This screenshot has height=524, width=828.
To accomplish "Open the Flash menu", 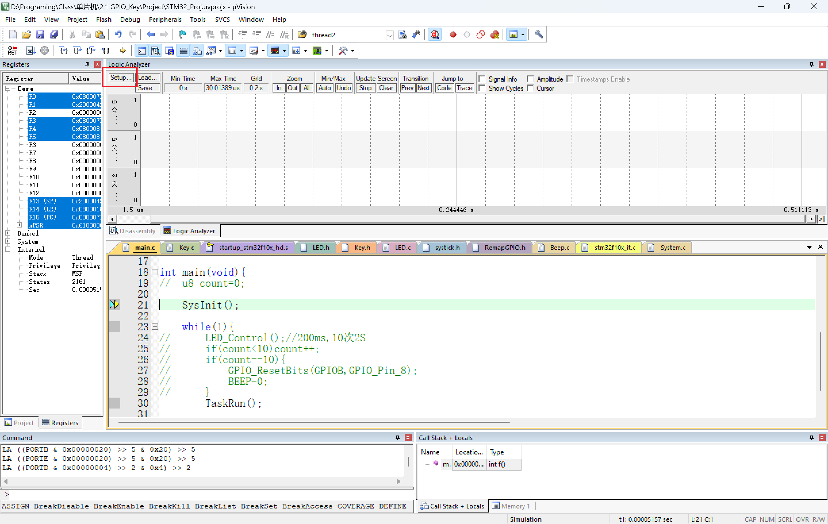I will click(103, 20).
